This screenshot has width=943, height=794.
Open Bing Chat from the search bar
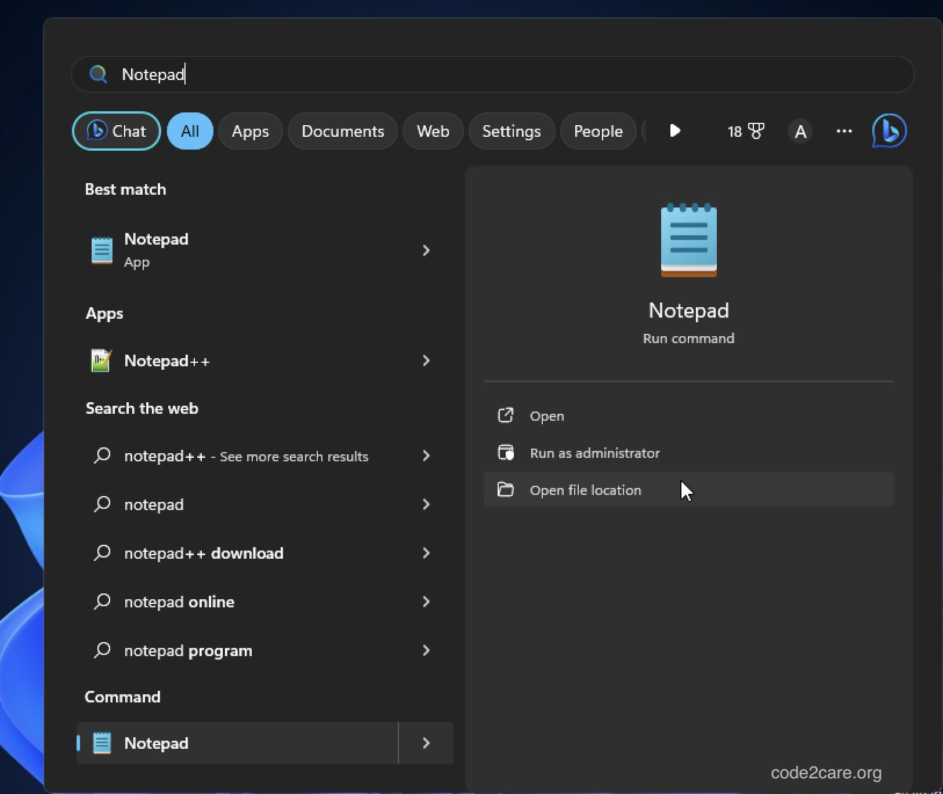click(116, 131)
